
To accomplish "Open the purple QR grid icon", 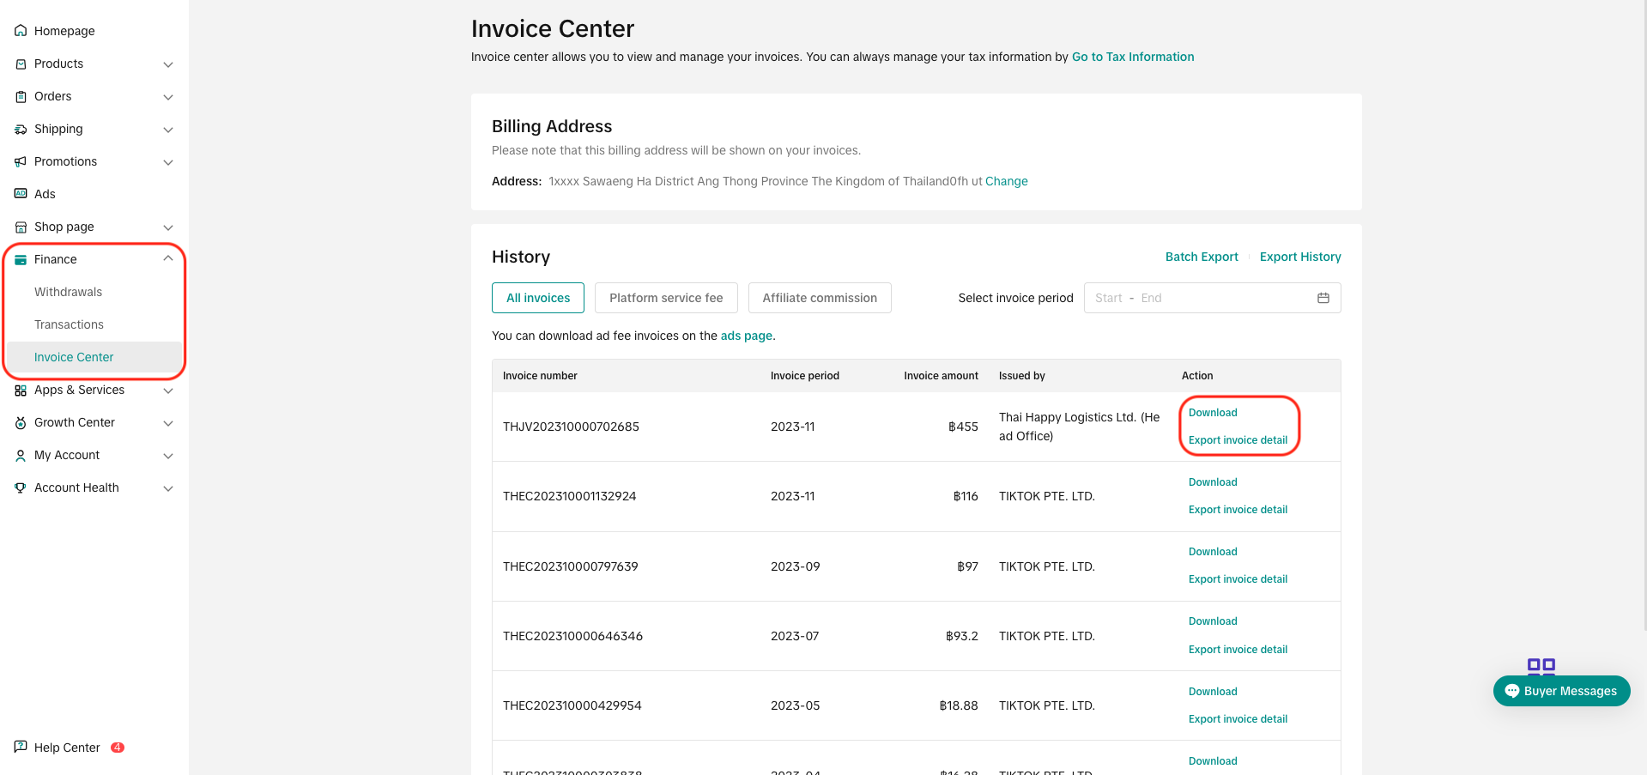I will tap(1541, 666).
